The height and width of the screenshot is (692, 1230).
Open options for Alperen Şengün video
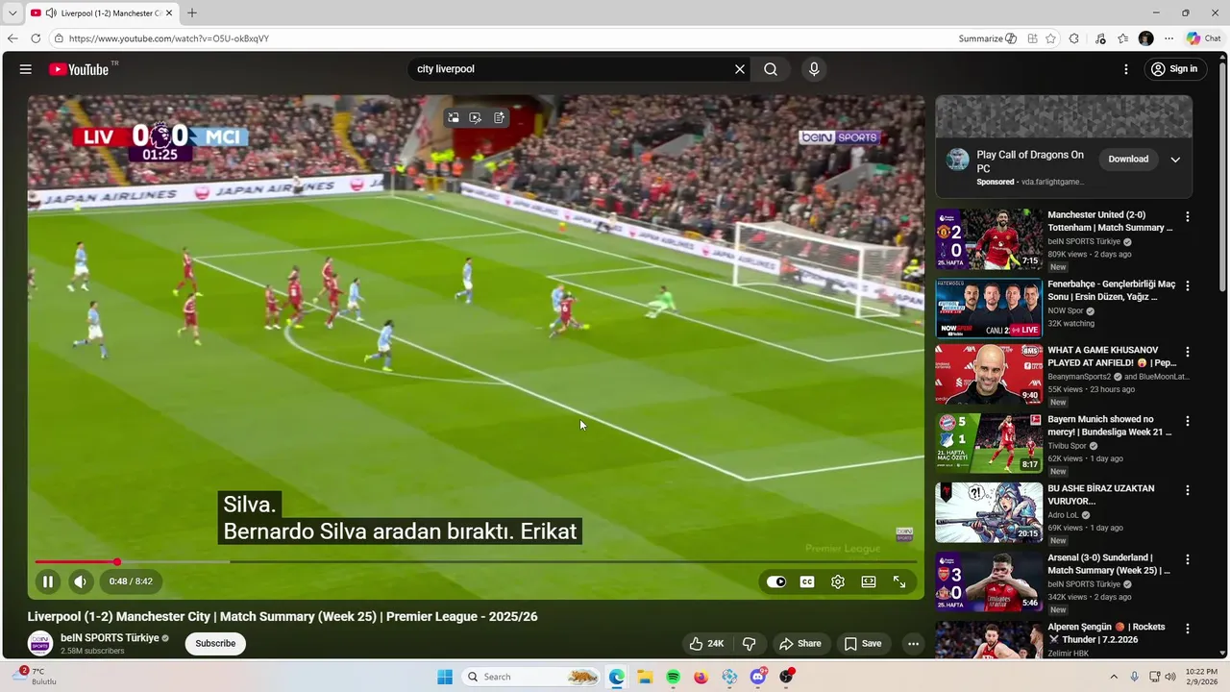coord(1188,629)
